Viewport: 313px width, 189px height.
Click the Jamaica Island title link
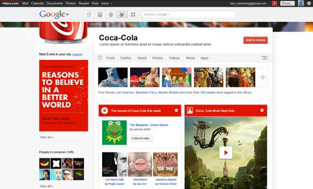(166, 179)
